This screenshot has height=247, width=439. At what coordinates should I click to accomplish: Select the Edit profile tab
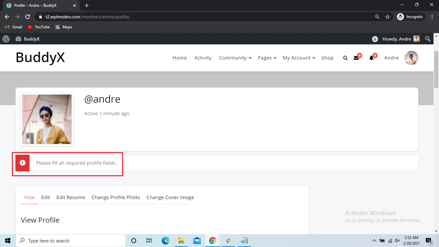pos(46,197)
